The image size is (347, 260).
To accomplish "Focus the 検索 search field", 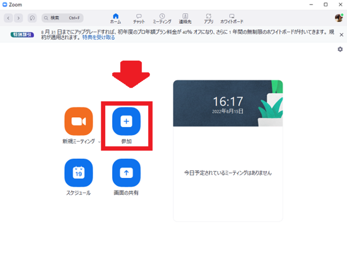I will coord(62,18).
